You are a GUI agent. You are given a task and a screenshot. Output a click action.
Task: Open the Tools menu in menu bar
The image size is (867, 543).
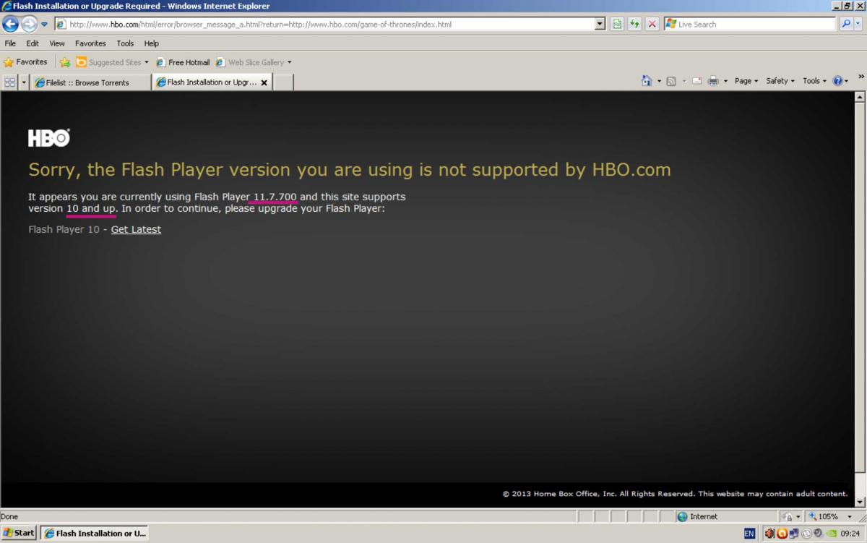point(125,43)
